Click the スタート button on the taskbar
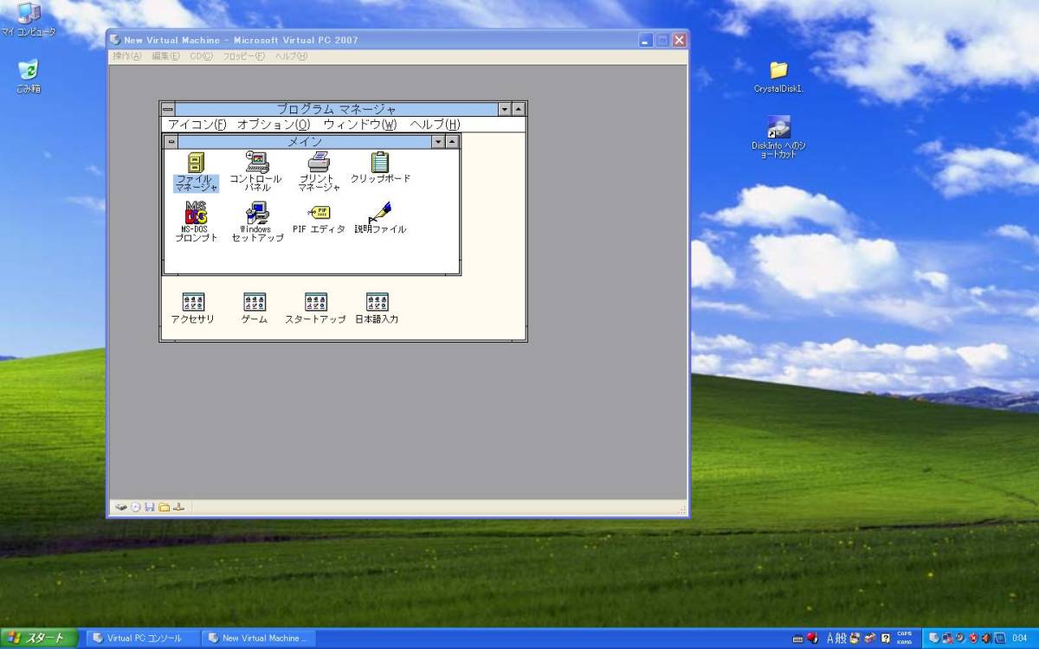The width and height of the screenshot is (1039, 649). click(x=38, y=639)
